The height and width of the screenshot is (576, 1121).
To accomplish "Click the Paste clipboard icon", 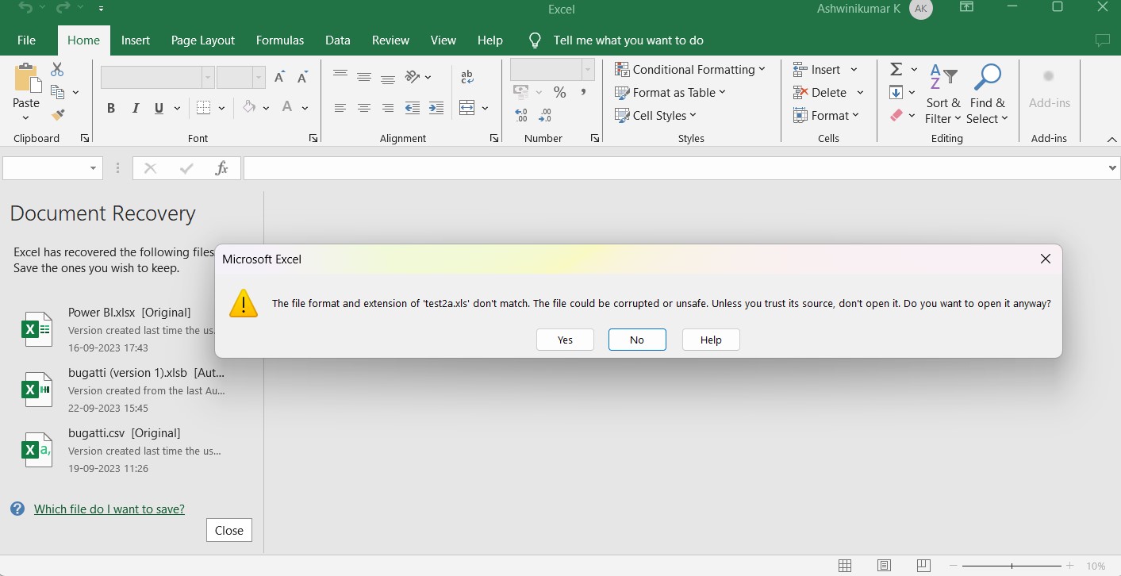I will [26, 79].
